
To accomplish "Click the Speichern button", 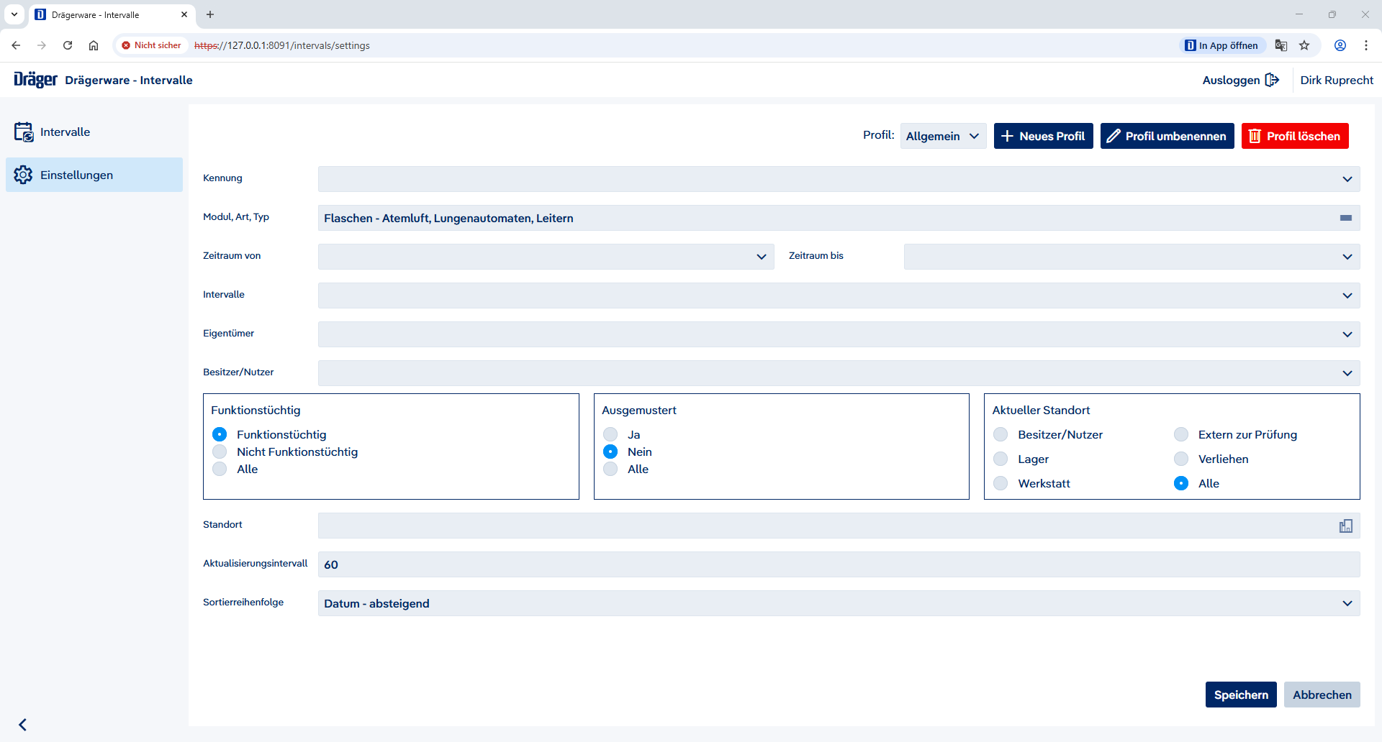I will point(1240,695).
